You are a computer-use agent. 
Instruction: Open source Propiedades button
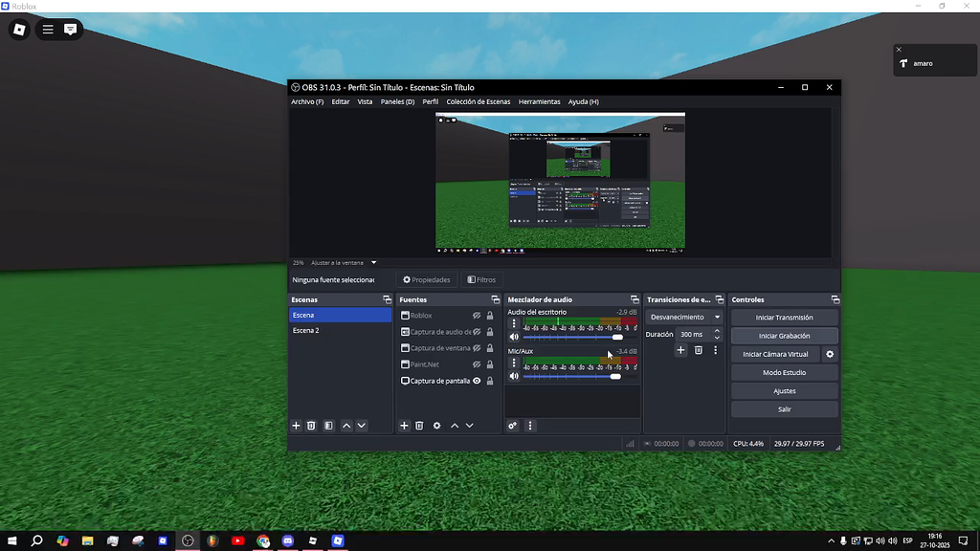(427, 280)
